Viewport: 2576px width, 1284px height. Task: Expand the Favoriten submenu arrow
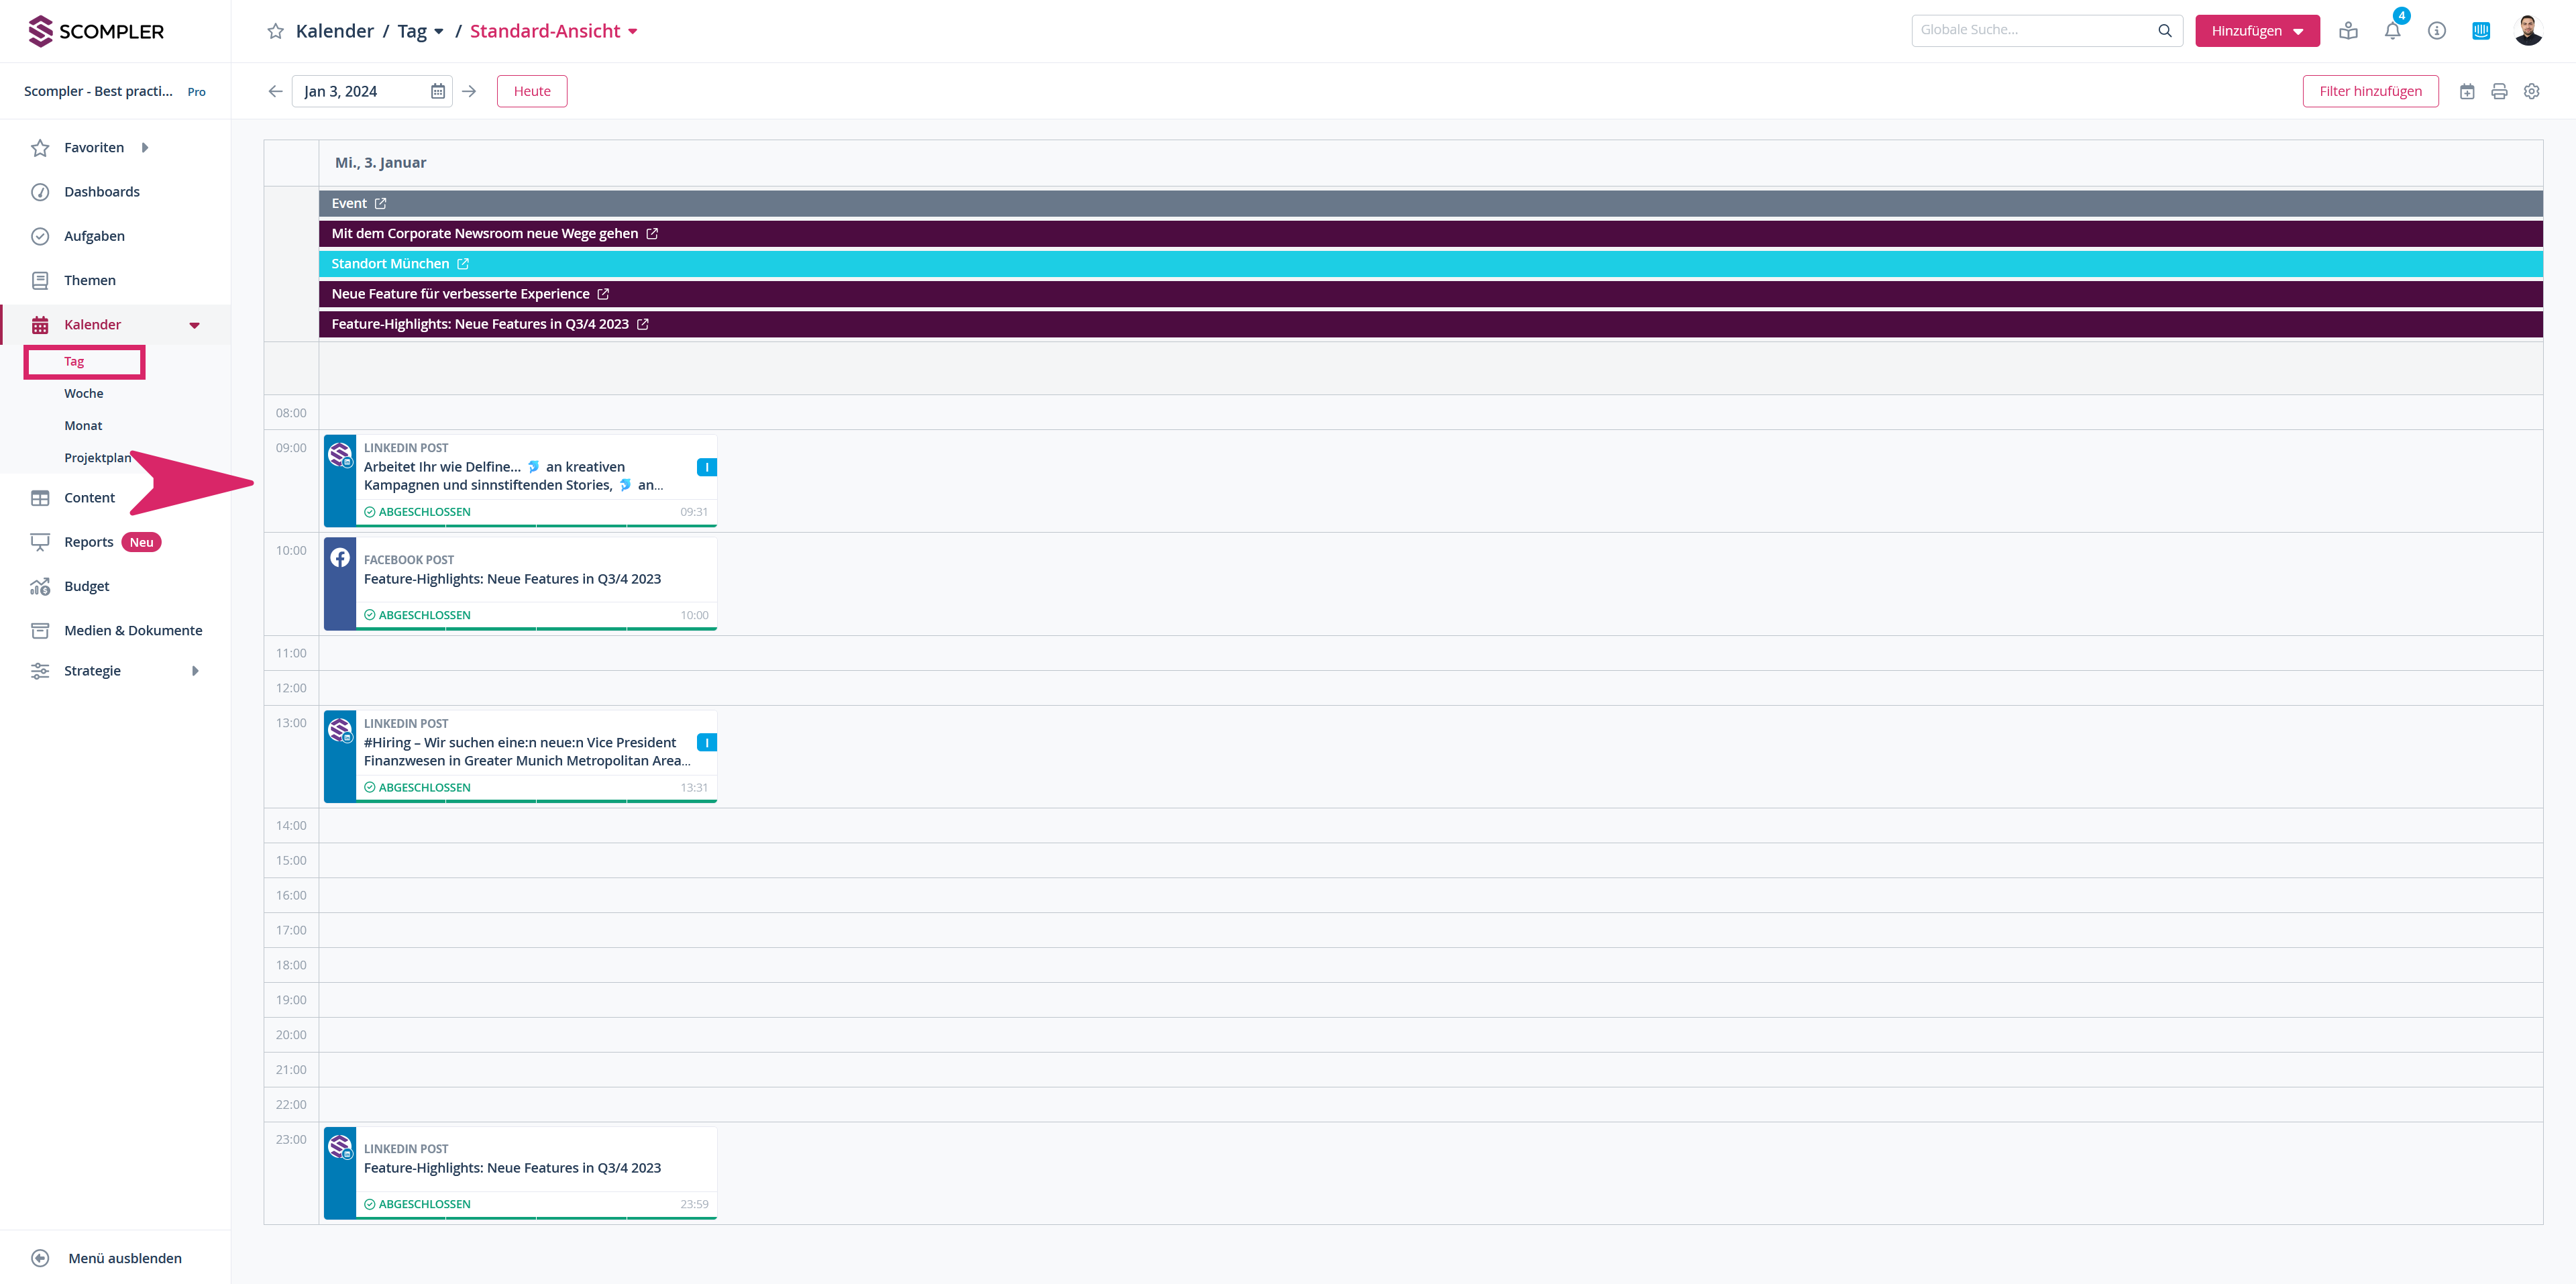pyautogui.click(x=145, y=148)
